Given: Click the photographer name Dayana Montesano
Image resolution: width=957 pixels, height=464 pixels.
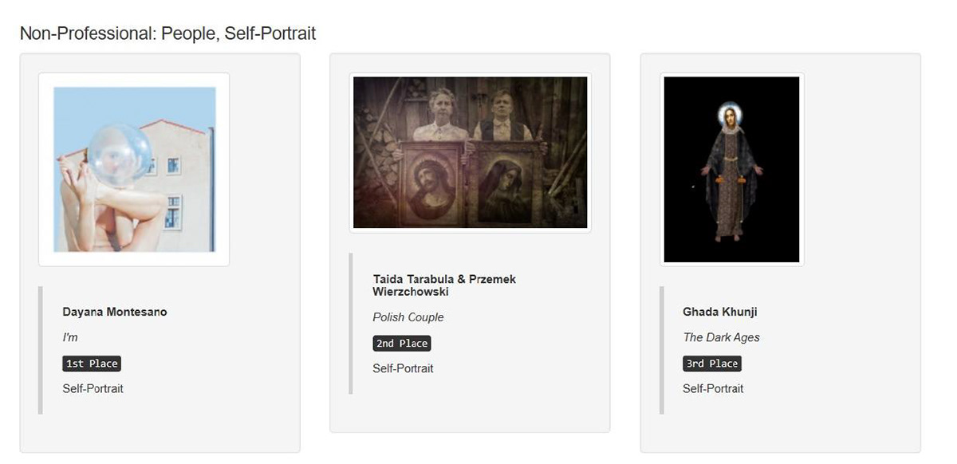Looking at the screenshot, I should coord(115,312).
